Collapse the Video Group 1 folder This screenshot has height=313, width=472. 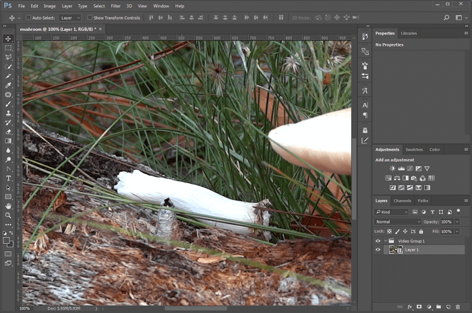385,240
